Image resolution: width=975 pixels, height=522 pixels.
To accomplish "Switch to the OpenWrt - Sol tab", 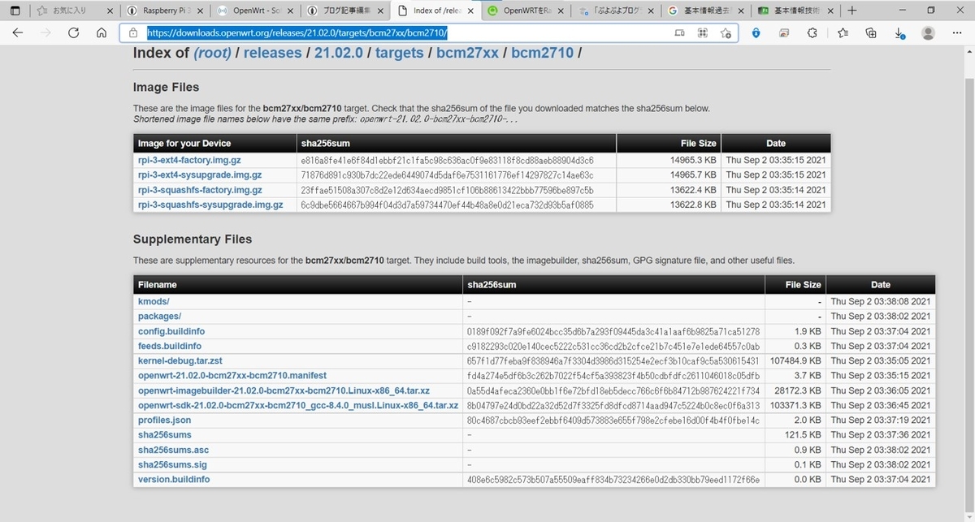I will coord(255,11).
